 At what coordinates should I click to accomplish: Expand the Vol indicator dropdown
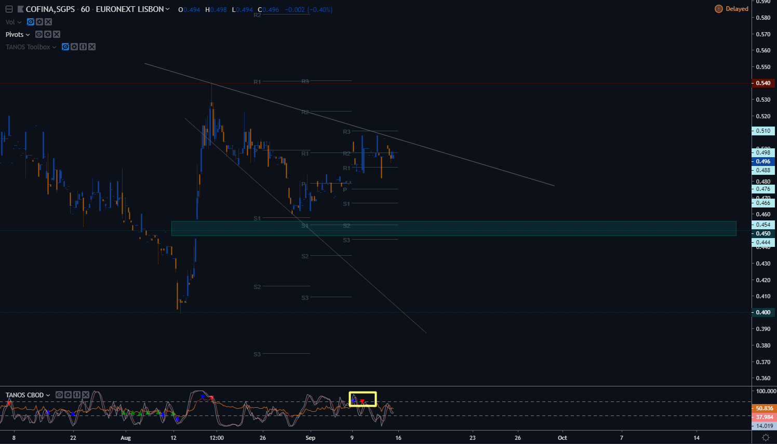coord(20,22)
